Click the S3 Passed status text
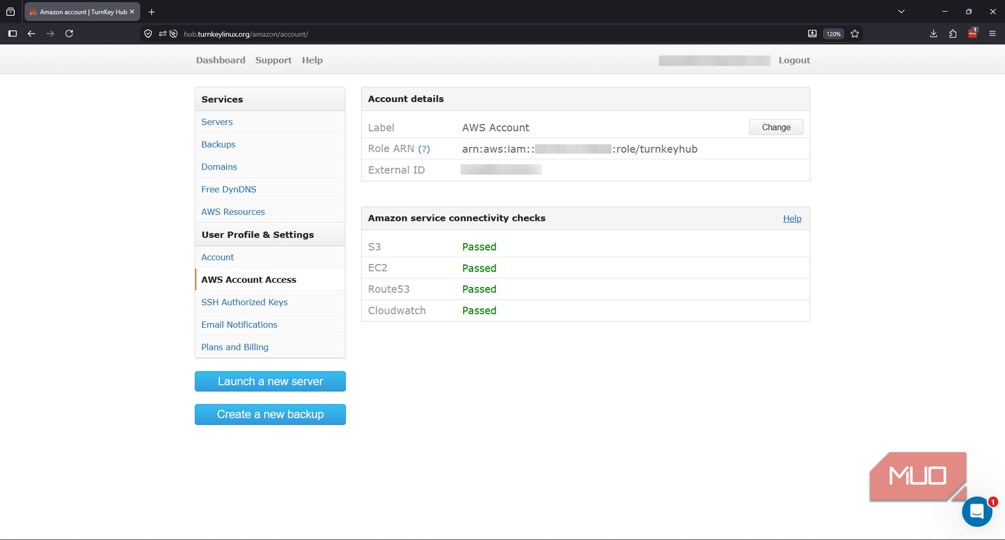The image size is (1005, 540). (x=479, y=247)
